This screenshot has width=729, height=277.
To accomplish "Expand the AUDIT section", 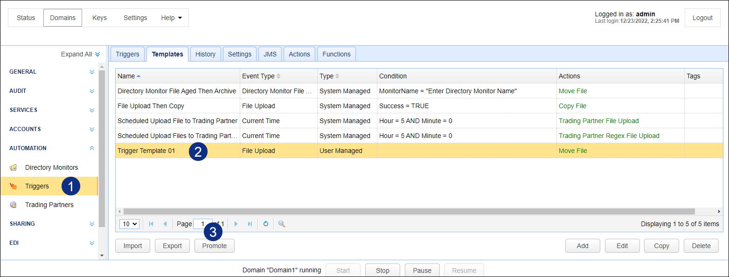I will click(x=92, y=91).
